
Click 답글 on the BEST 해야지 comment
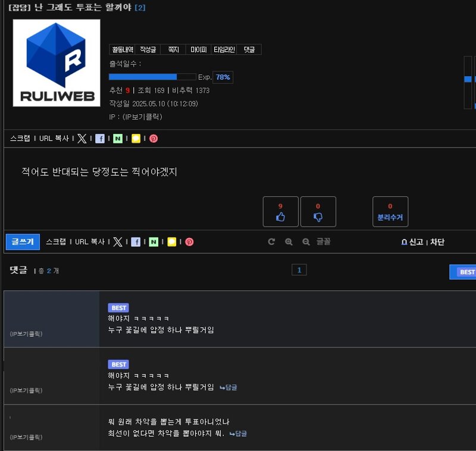point(228,387)
